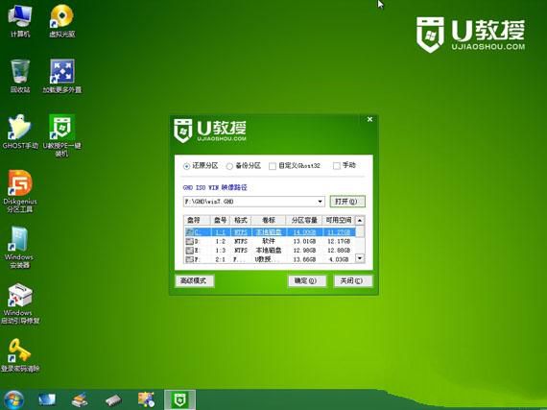This screenshot has height=410, width=547.
Task: Select the highlighted 14.00GB partition cell
Action: click(304, 232)
